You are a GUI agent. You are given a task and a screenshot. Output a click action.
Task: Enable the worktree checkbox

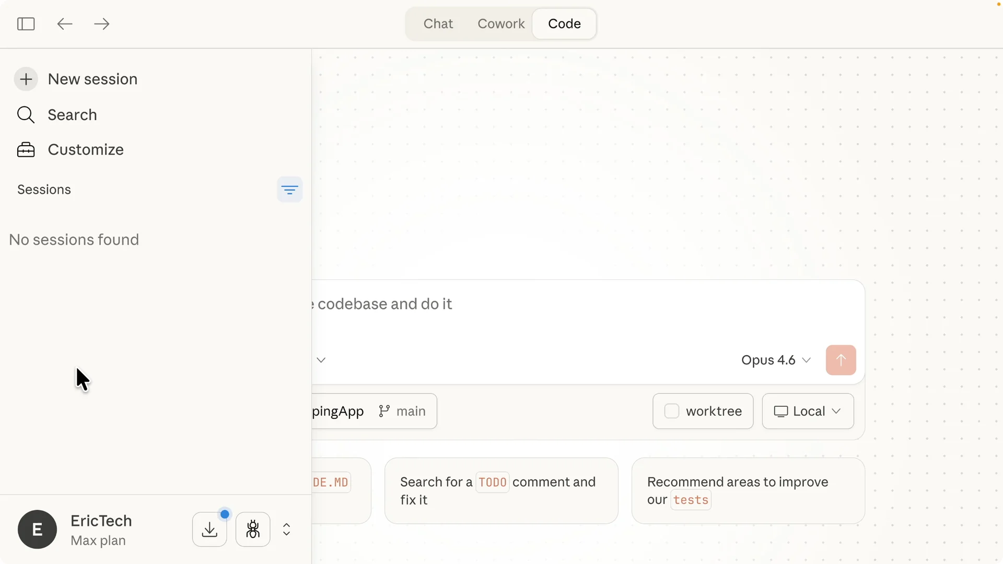(672, 412)
